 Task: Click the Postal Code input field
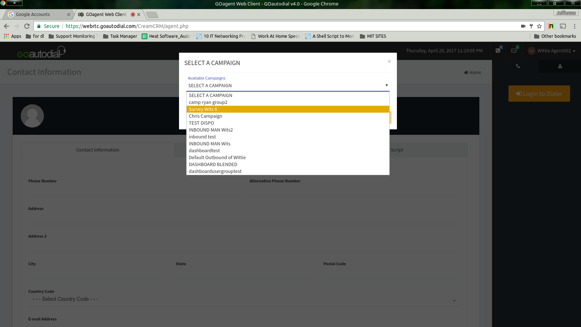(391, 274)
